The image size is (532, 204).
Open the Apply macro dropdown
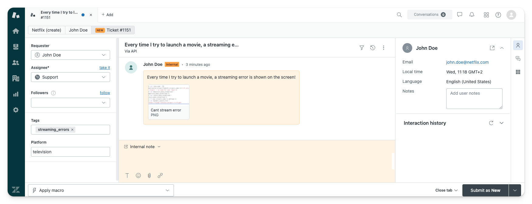[x=101, y=190]
